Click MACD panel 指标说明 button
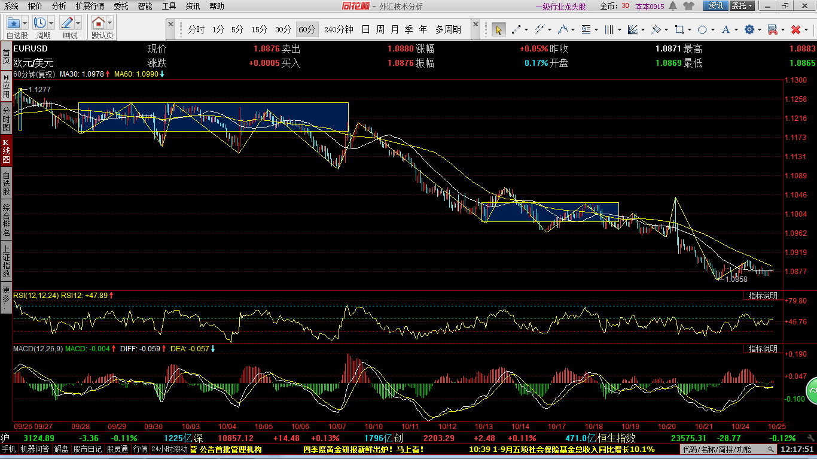Screen dimensions: 817x459 tap(763, 349)
